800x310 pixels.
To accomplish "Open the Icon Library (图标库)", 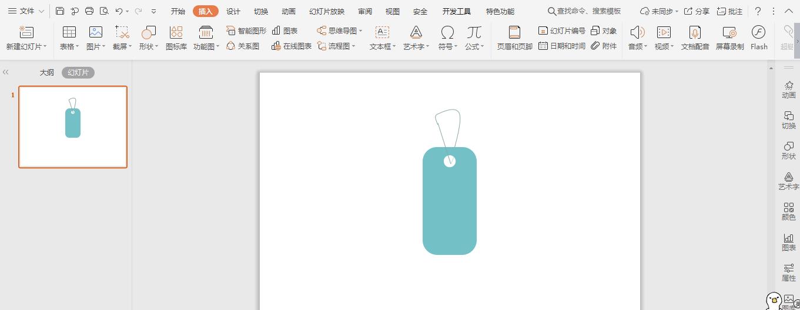I will coord(176,38).
